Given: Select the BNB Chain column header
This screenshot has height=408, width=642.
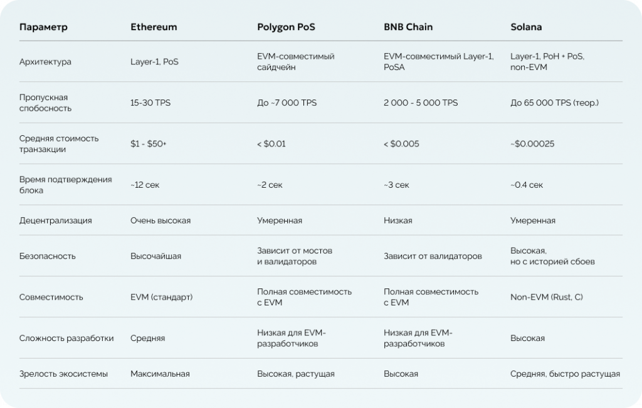Looking at the screenshot, I should tap(408, 28).
